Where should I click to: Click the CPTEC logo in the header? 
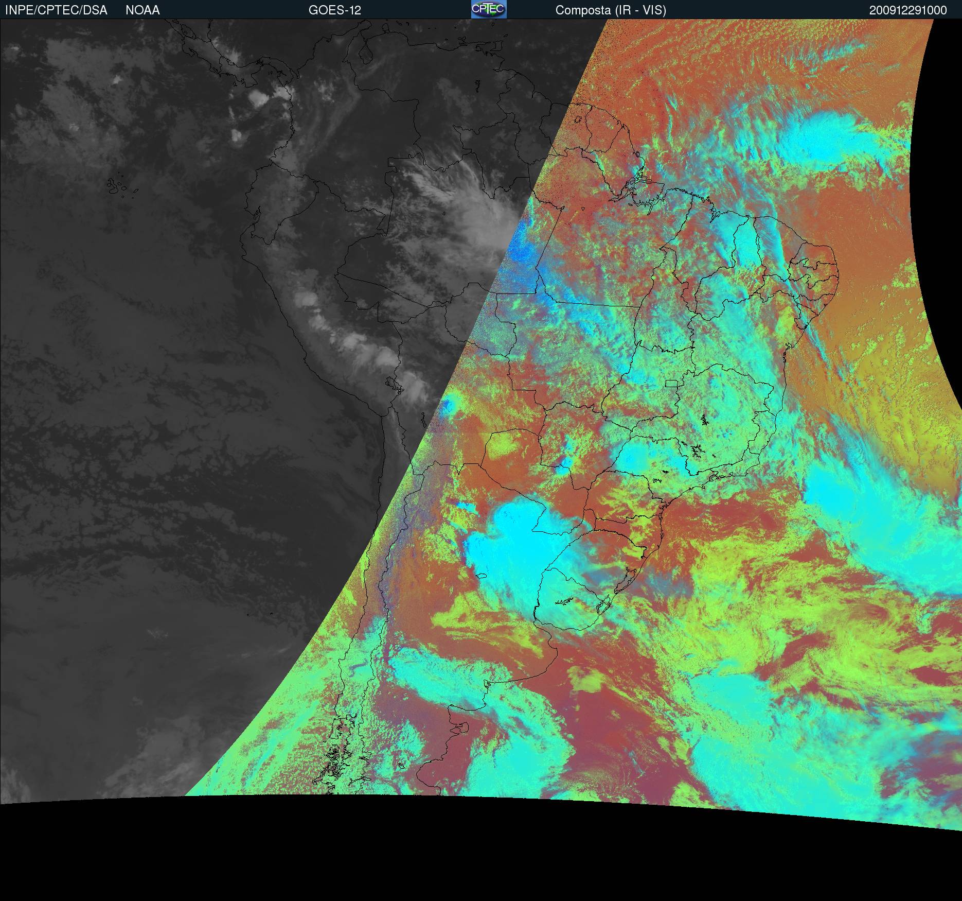point(488,9)
